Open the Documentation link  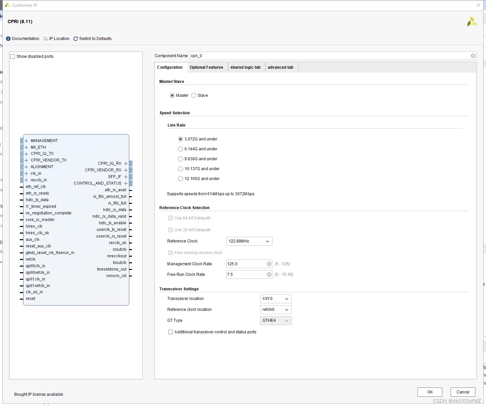(25, 39)
